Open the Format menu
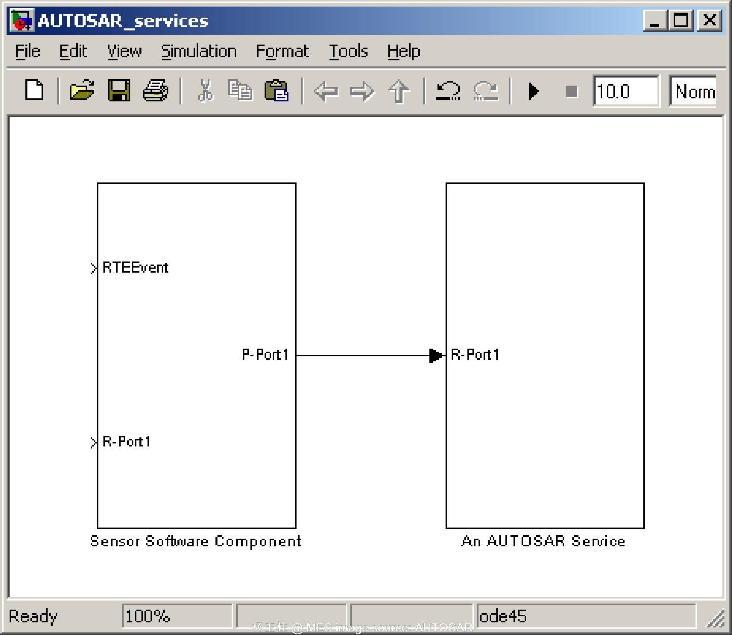The width and height of the screenshot is (732, 635). point(282,51)
